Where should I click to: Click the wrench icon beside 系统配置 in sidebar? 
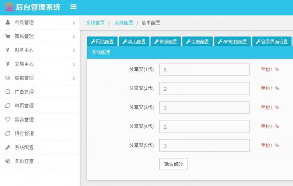click(8, 148)
